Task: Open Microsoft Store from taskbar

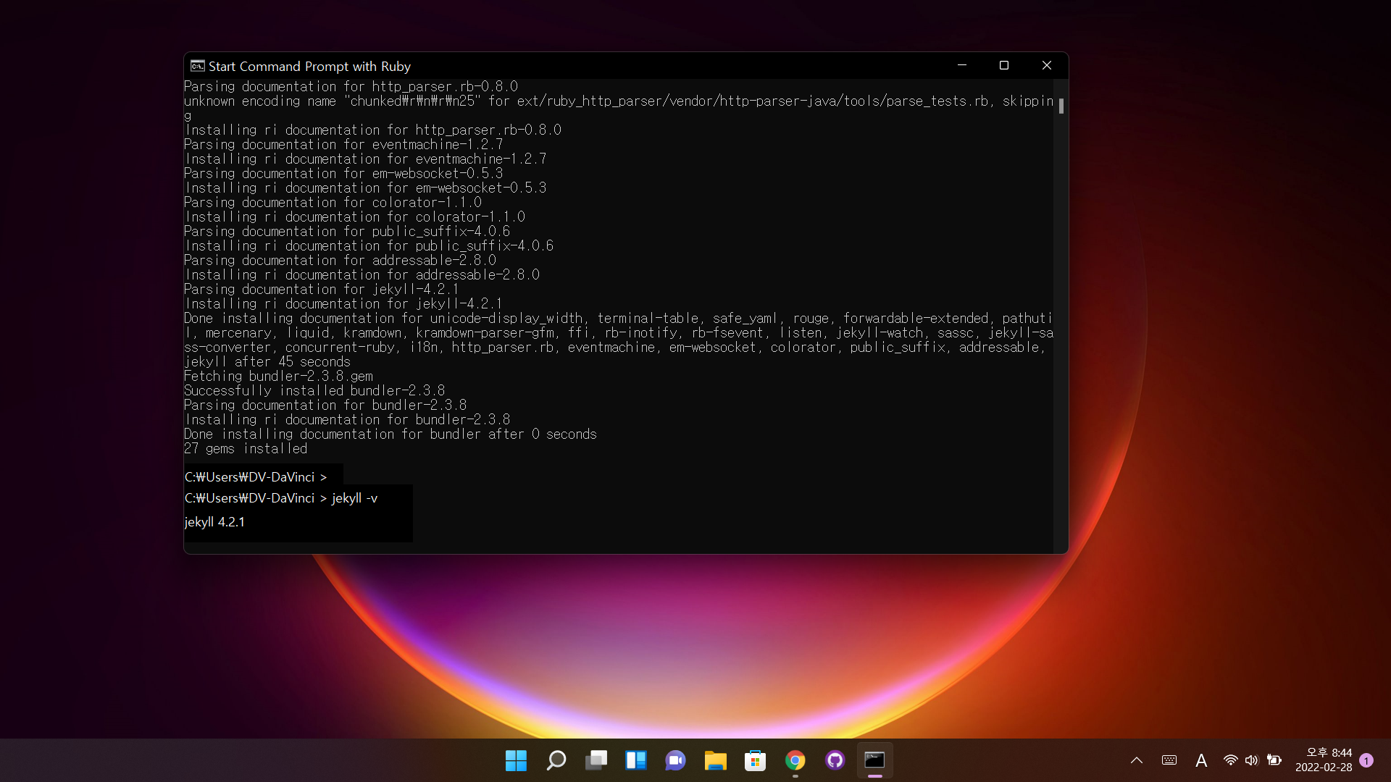Action: click(x=755, y=760)
